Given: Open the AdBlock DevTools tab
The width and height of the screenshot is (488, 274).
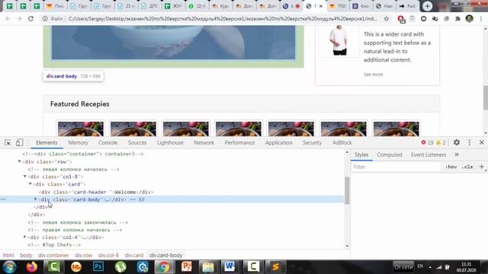Looking at the screenshot, I should coord(342,142).
